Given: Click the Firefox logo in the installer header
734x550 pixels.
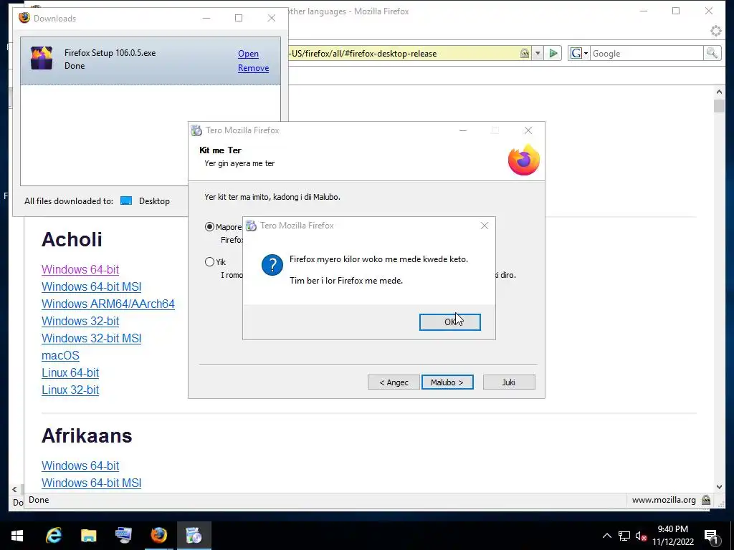Looking at the screenshot, I should coord(524,160).
